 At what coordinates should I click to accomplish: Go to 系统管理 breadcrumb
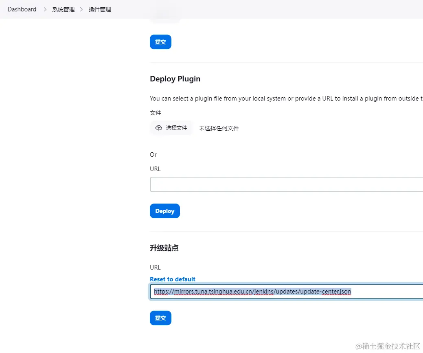click(x=64, y=9)
